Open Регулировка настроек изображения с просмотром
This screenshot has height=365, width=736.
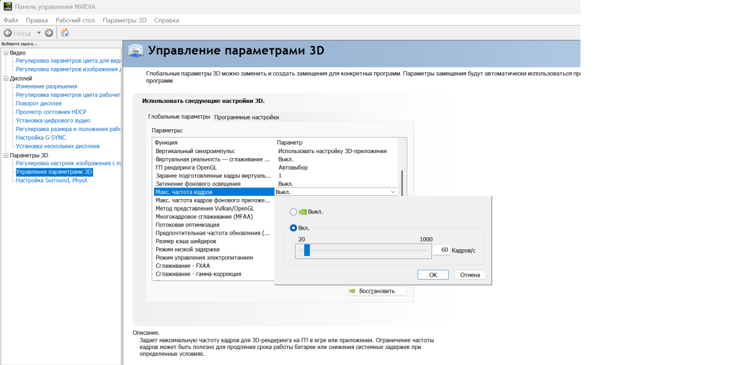68,164
